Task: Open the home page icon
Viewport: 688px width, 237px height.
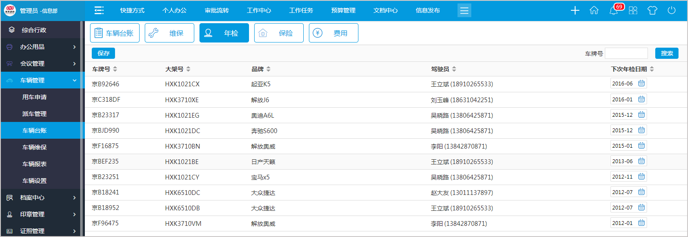Action: coord(594,11)
